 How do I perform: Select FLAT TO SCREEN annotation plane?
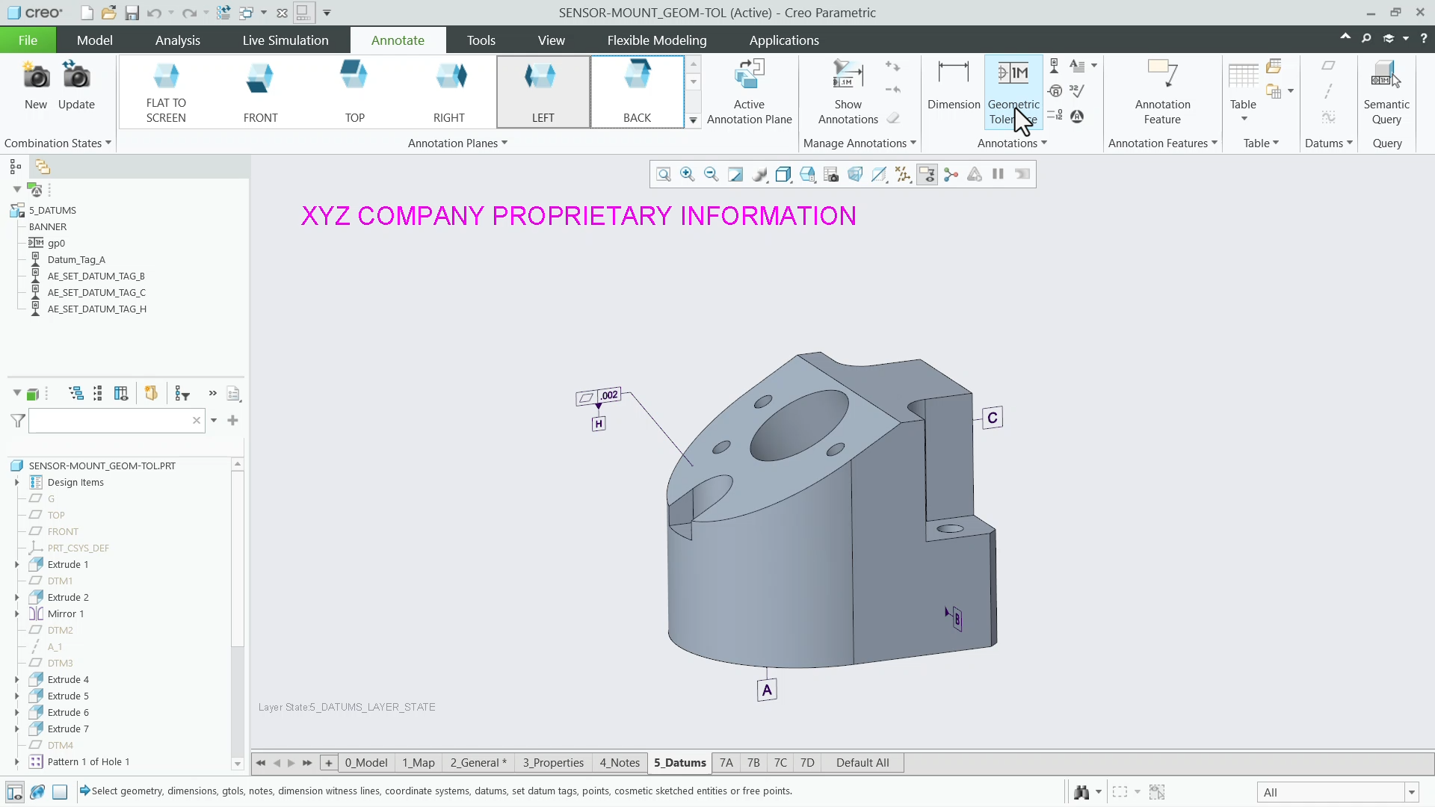[x=166, y=92]
